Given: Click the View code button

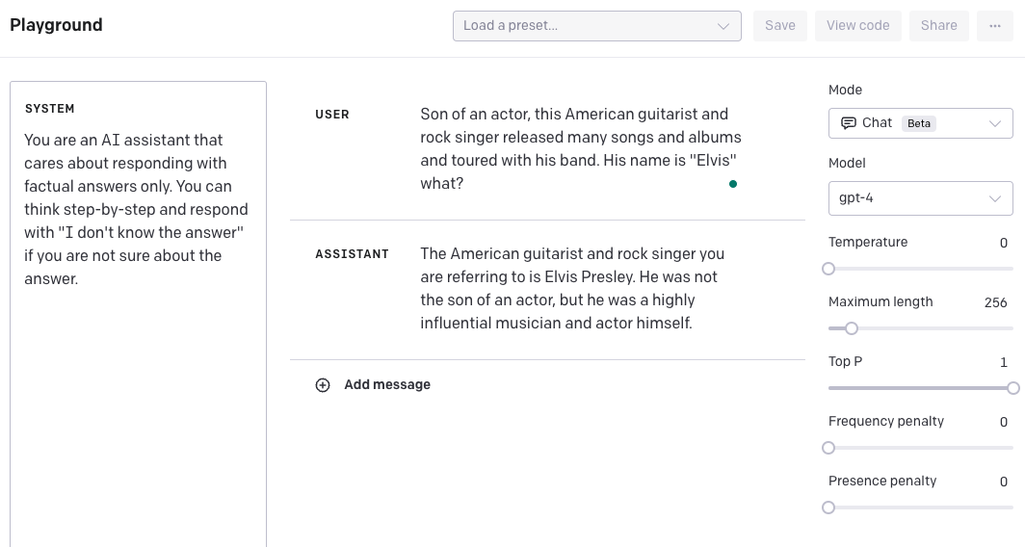Looking at the screenshot, I should tap(857, 26).
